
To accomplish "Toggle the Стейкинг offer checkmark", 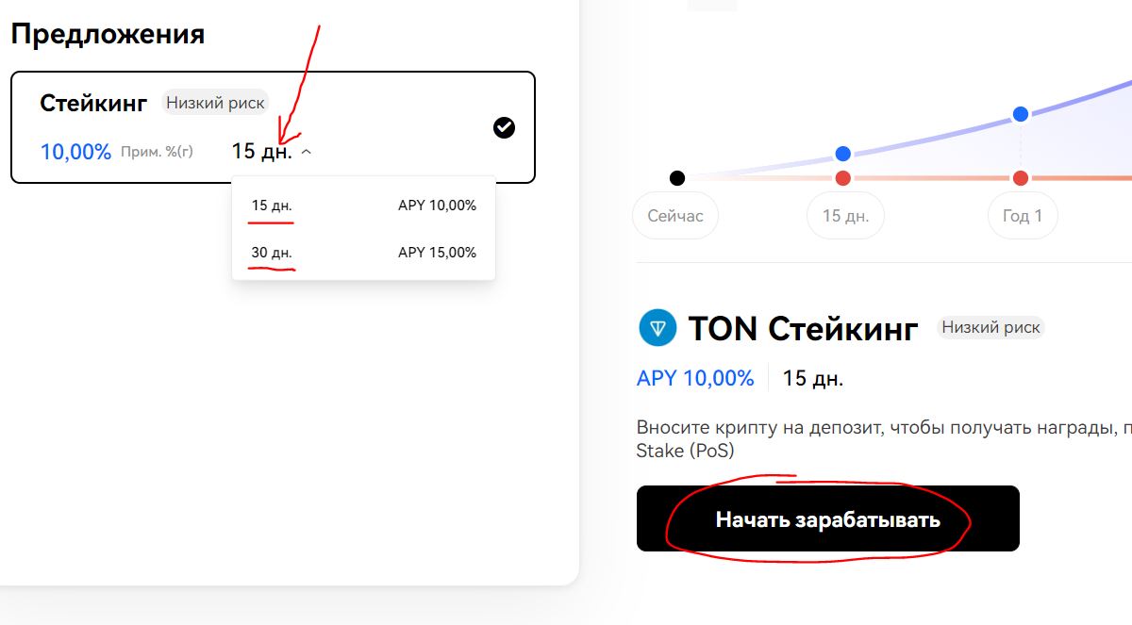I will 505,127.
